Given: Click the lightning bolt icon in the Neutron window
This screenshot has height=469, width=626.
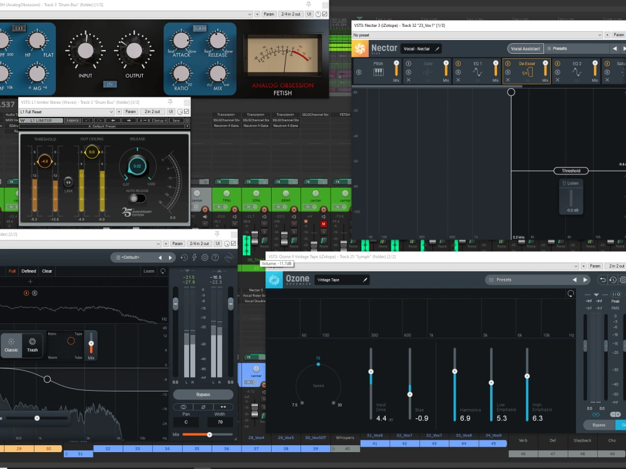Looking at the screenshot, I should click(x=195, y=258).
